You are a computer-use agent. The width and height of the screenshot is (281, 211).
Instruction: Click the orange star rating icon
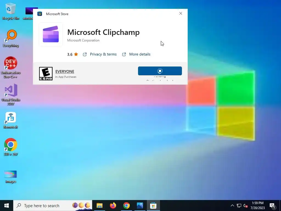pos(76,54)
